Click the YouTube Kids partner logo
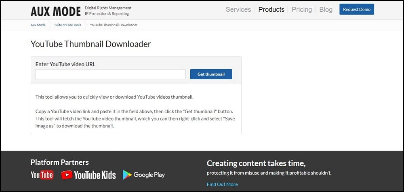404x192 pixels. 88,175
